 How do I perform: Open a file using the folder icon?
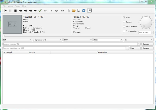point(74,11)
